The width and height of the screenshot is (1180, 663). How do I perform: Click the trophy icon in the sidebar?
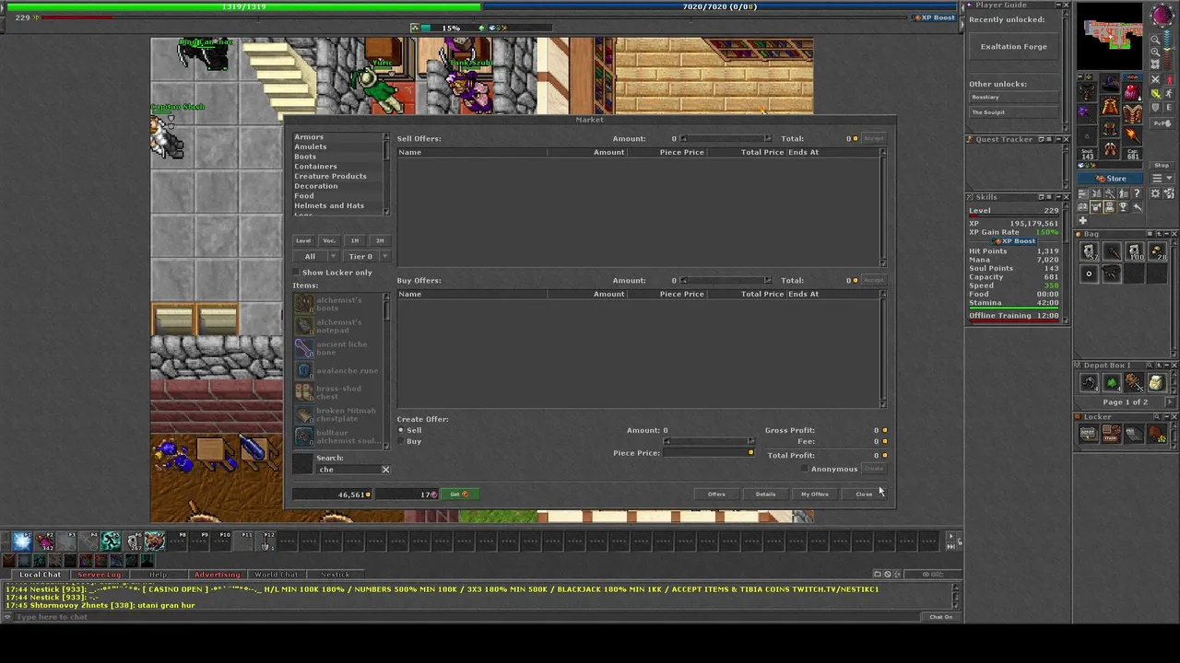pos(1123,207)
